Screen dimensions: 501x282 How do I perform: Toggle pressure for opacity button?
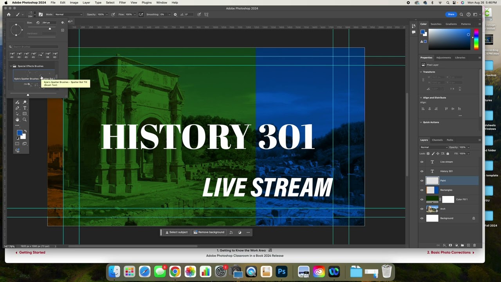[x=114, y=14]
